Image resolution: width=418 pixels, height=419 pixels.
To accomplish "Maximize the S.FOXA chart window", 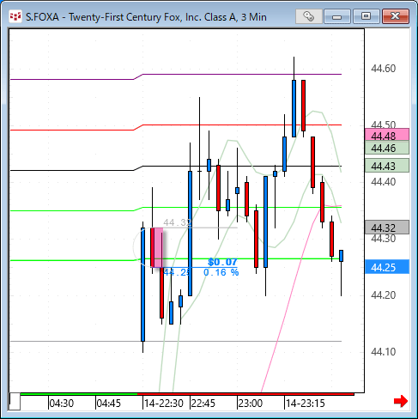I will click(366, 16).
